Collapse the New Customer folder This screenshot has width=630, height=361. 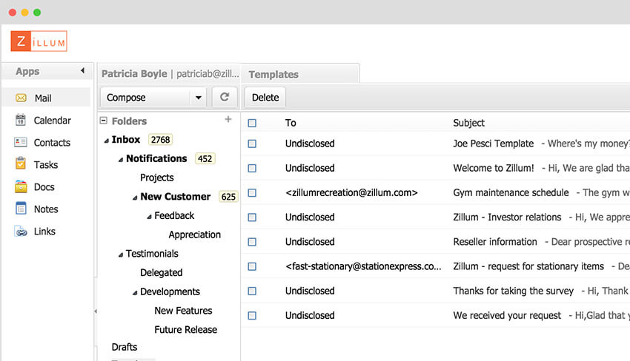click(x=135, y=198)
